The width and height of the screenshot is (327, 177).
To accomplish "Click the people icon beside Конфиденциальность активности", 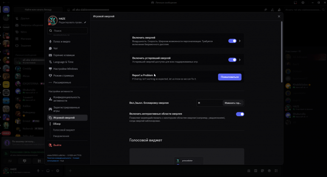I will pos(50,99).
